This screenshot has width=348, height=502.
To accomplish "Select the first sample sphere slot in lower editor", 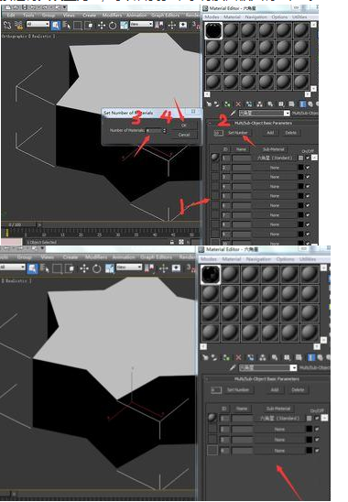I will point(211,275).
